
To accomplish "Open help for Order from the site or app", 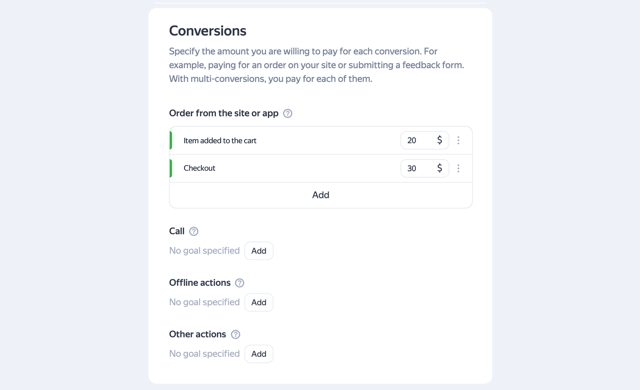I will pos(288,113).
